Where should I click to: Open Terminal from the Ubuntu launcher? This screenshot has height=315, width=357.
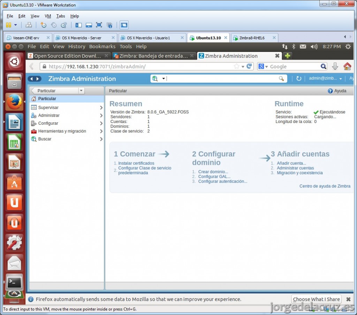coord(14,283)
